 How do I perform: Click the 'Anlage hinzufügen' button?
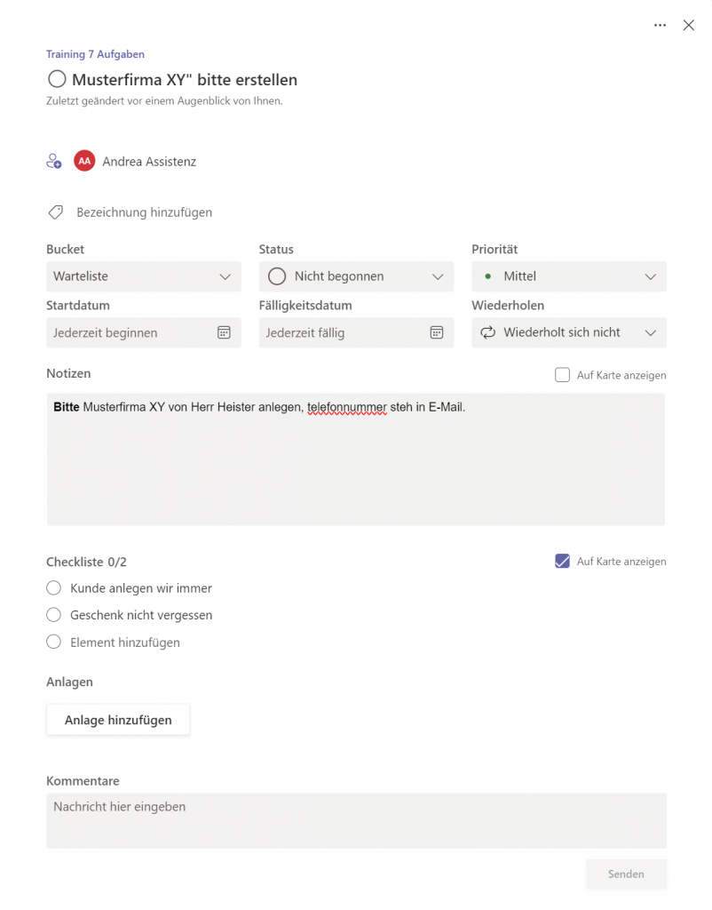[x=118, y=720]
